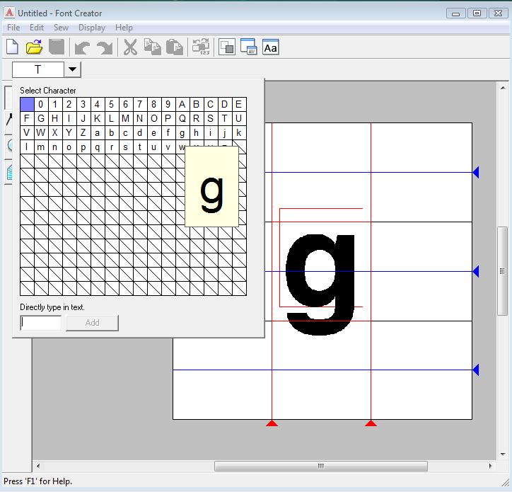Select uppercase A in character grid
The height and width of the screenshot is (492, 512).
coord(182,104)
